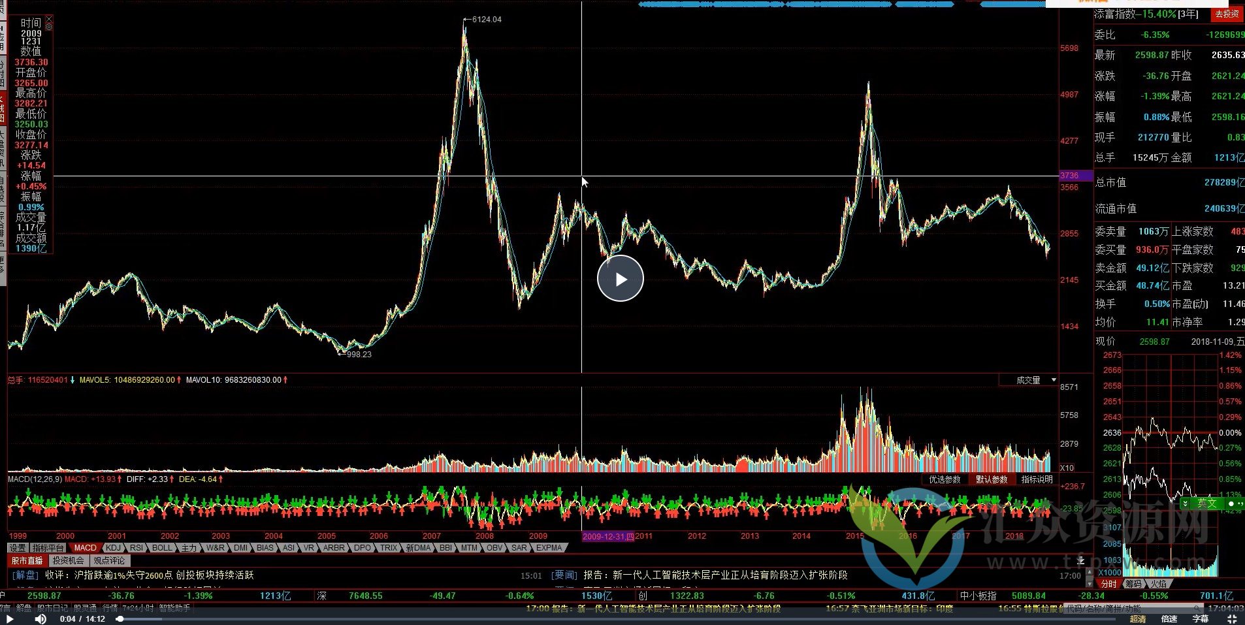
Task: Click the 指标说明 button
Action: (1037, 479)
